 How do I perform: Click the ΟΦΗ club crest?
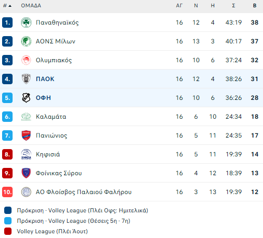(26, 98)
